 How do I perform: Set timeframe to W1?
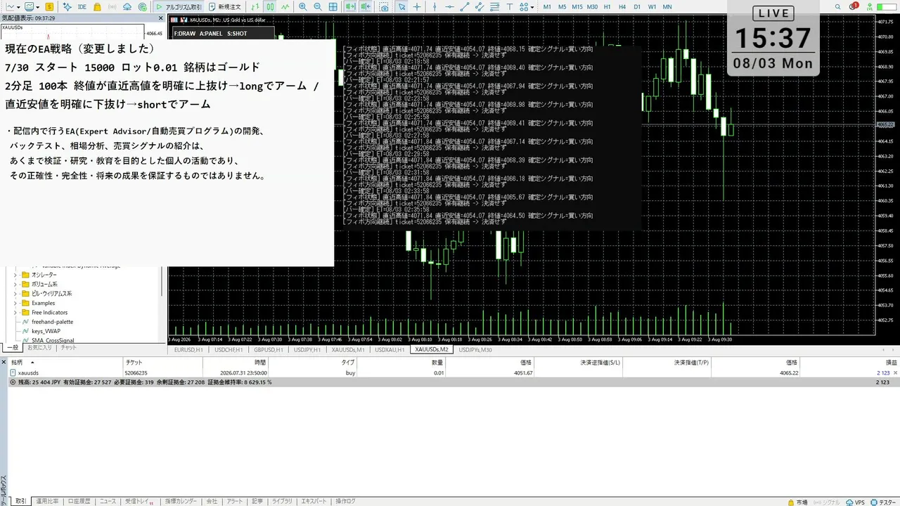tap(652, 6)
